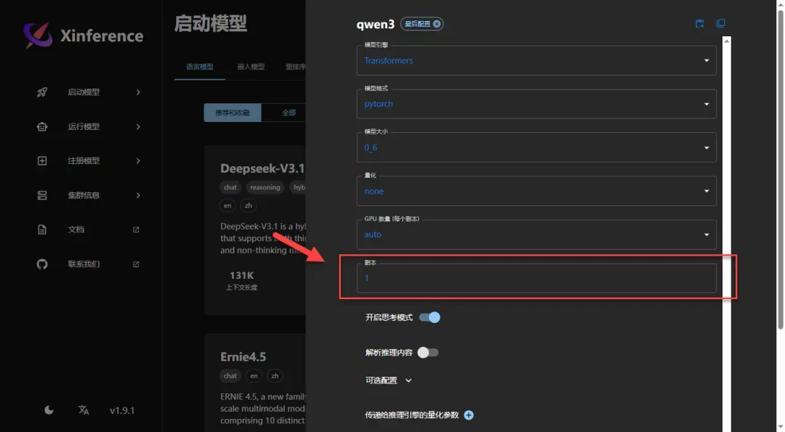Click the Xinference logo icon
The image size is (785, 432).
click(38, 35)
